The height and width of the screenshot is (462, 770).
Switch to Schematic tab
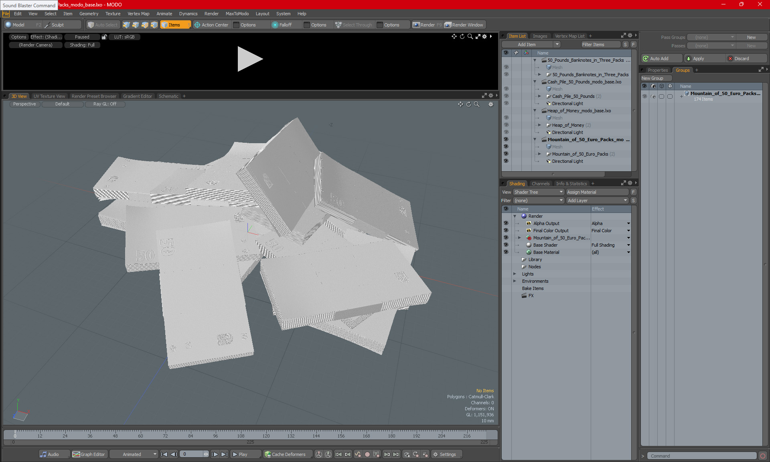pos(168,96)
